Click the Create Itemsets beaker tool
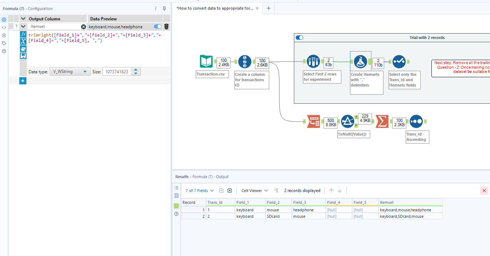The height and width of the screenshot is (256, 490). click(360, 61)
